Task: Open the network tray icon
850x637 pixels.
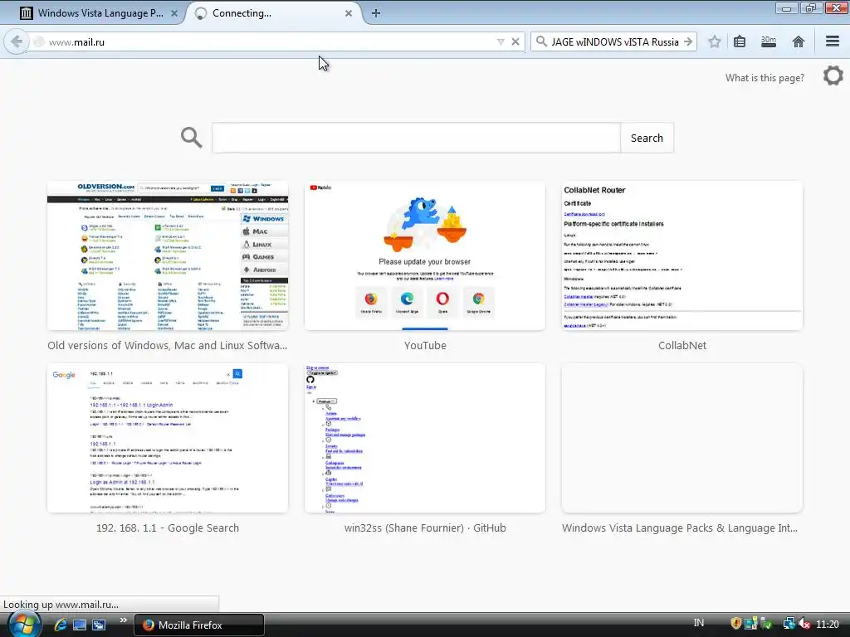Action: [789, 624]
